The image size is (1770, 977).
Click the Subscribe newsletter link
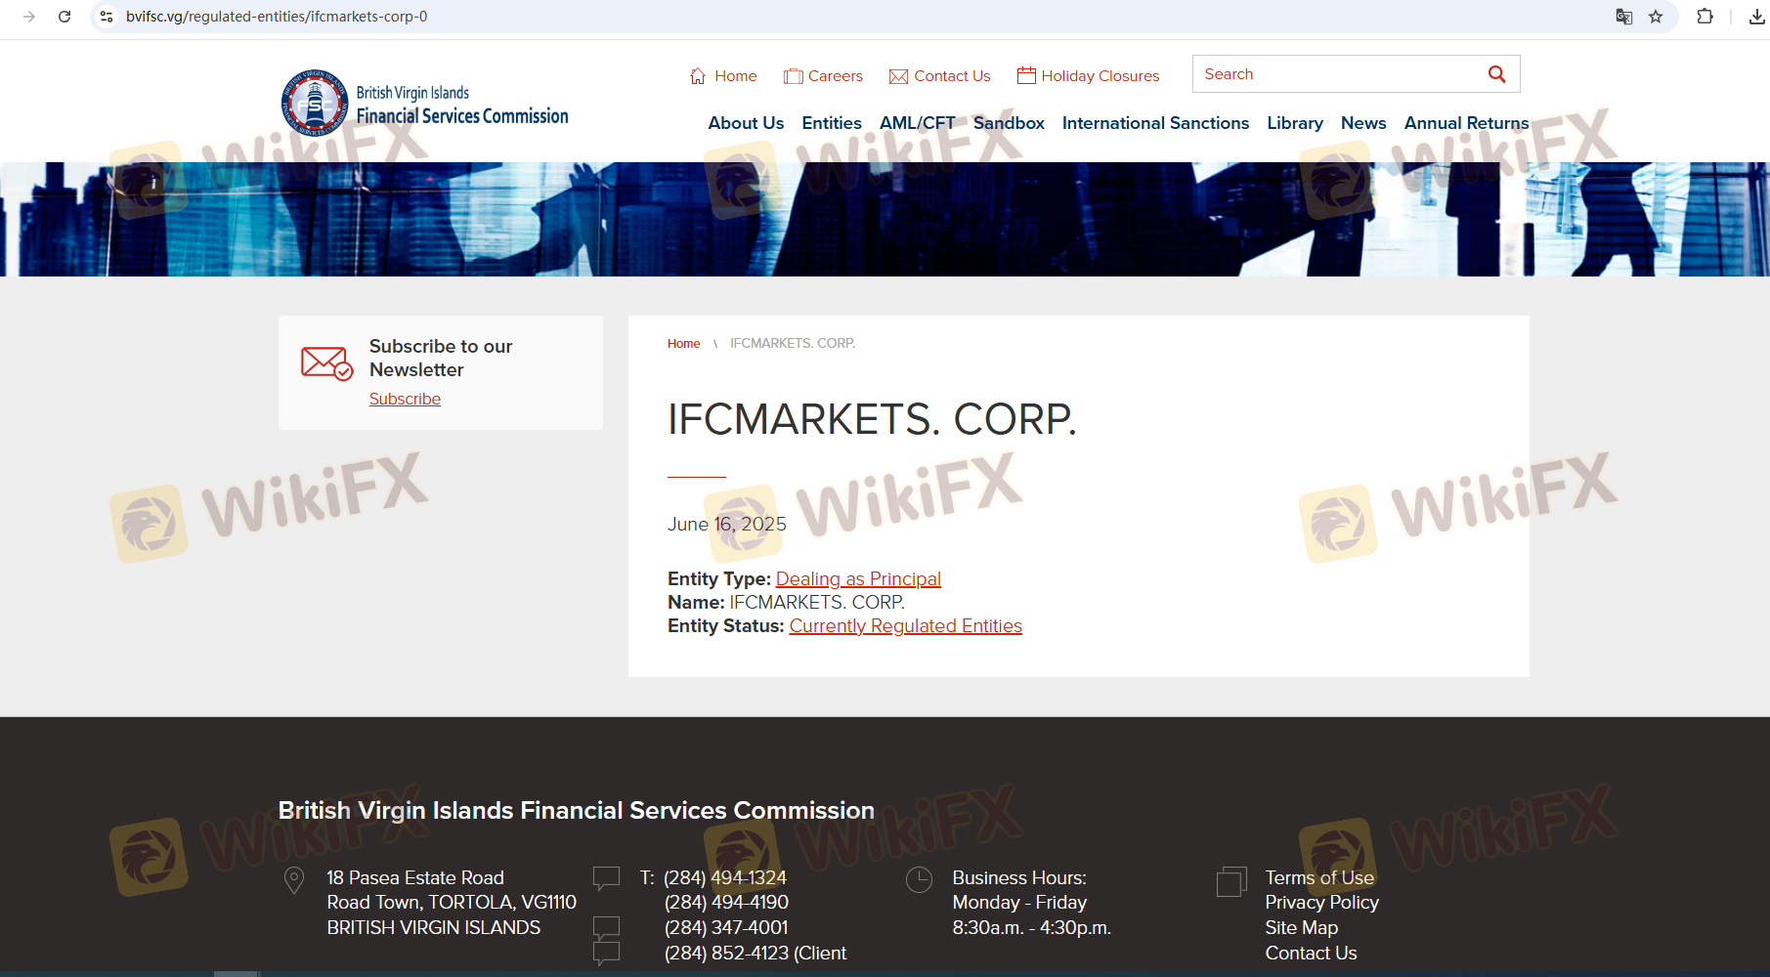[405, 399]
